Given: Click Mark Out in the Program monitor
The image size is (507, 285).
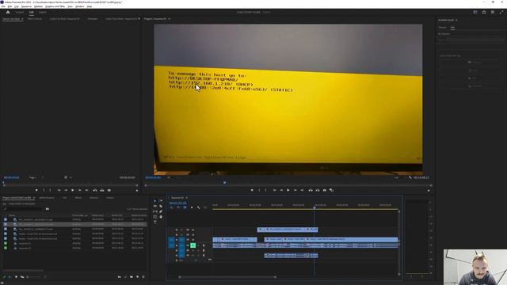Looking at the screenshot, I should (266, 190).
